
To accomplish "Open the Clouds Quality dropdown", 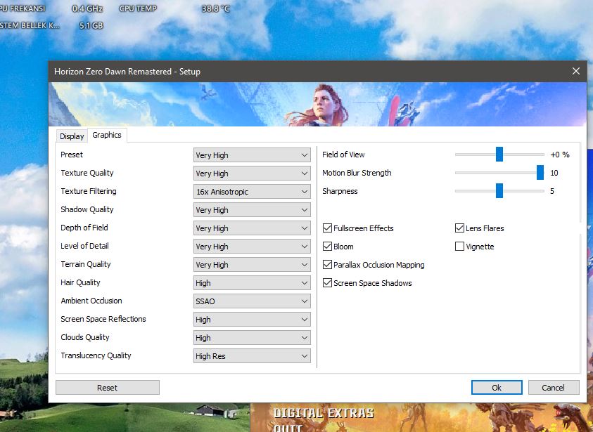I will [252, 338].
